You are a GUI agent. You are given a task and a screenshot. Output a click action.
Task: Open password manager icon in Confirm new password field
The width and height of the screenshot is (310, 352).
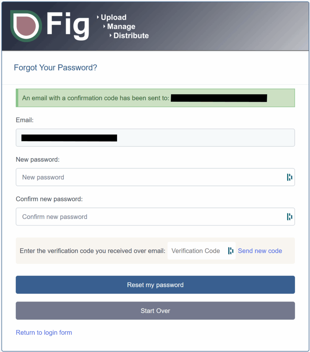pyautogui.click(x=289, y=217)
